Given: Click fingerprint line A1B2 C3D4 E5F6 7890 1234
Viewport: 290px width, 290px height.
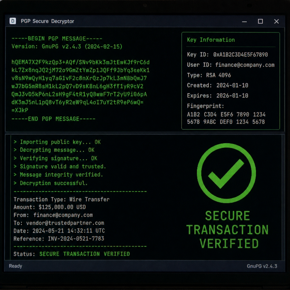Looking at the screenshot, I should [226, 114].
